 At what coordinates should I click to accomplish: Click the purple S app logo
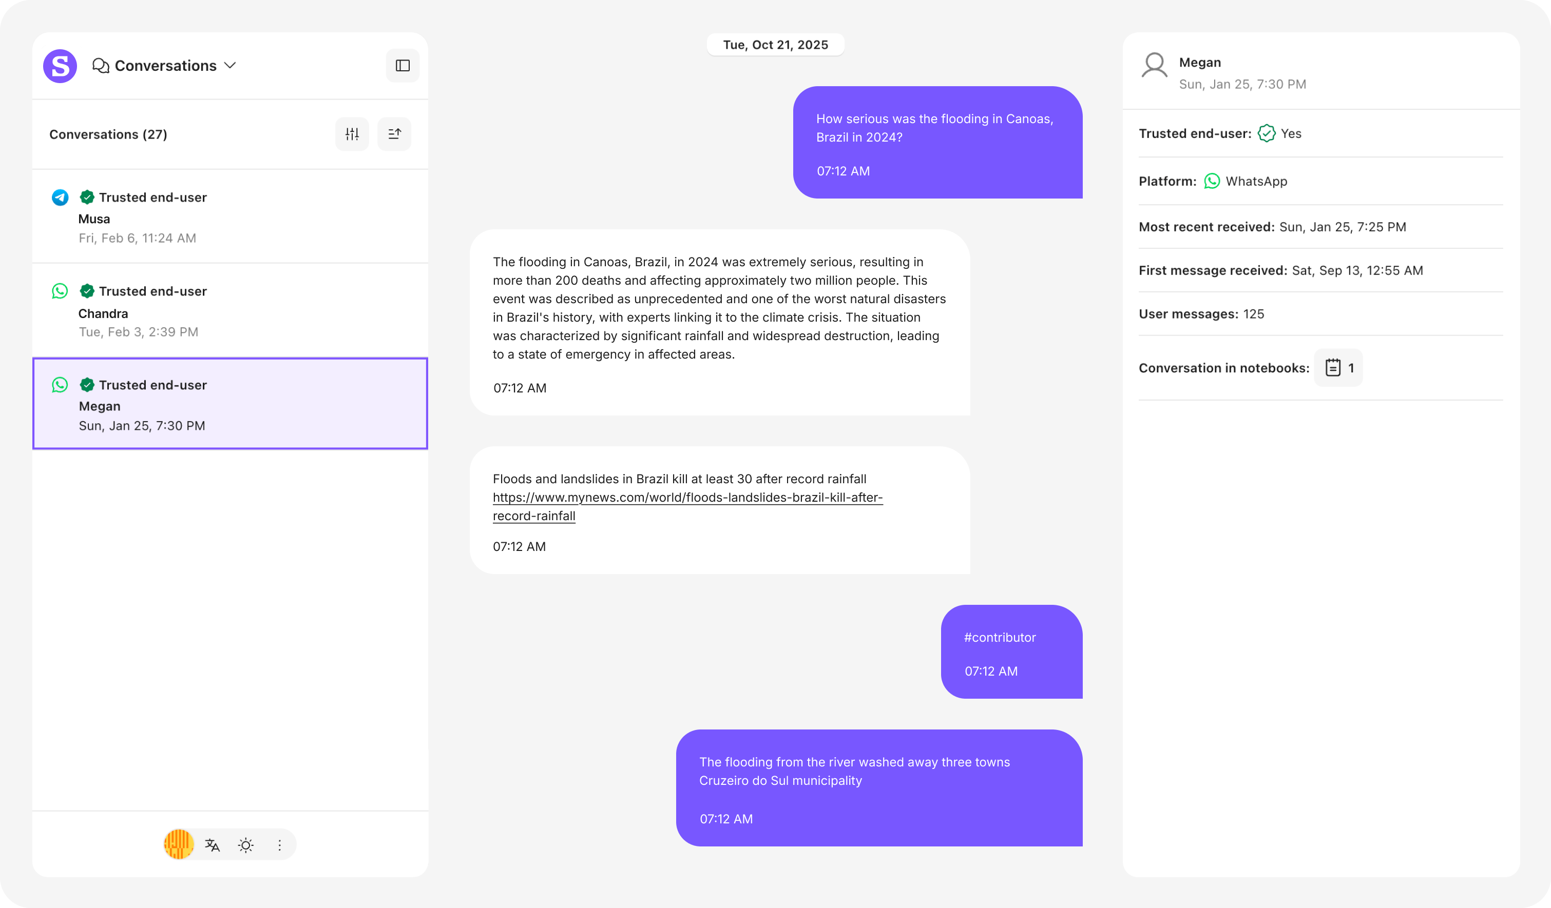click(60, 65)
